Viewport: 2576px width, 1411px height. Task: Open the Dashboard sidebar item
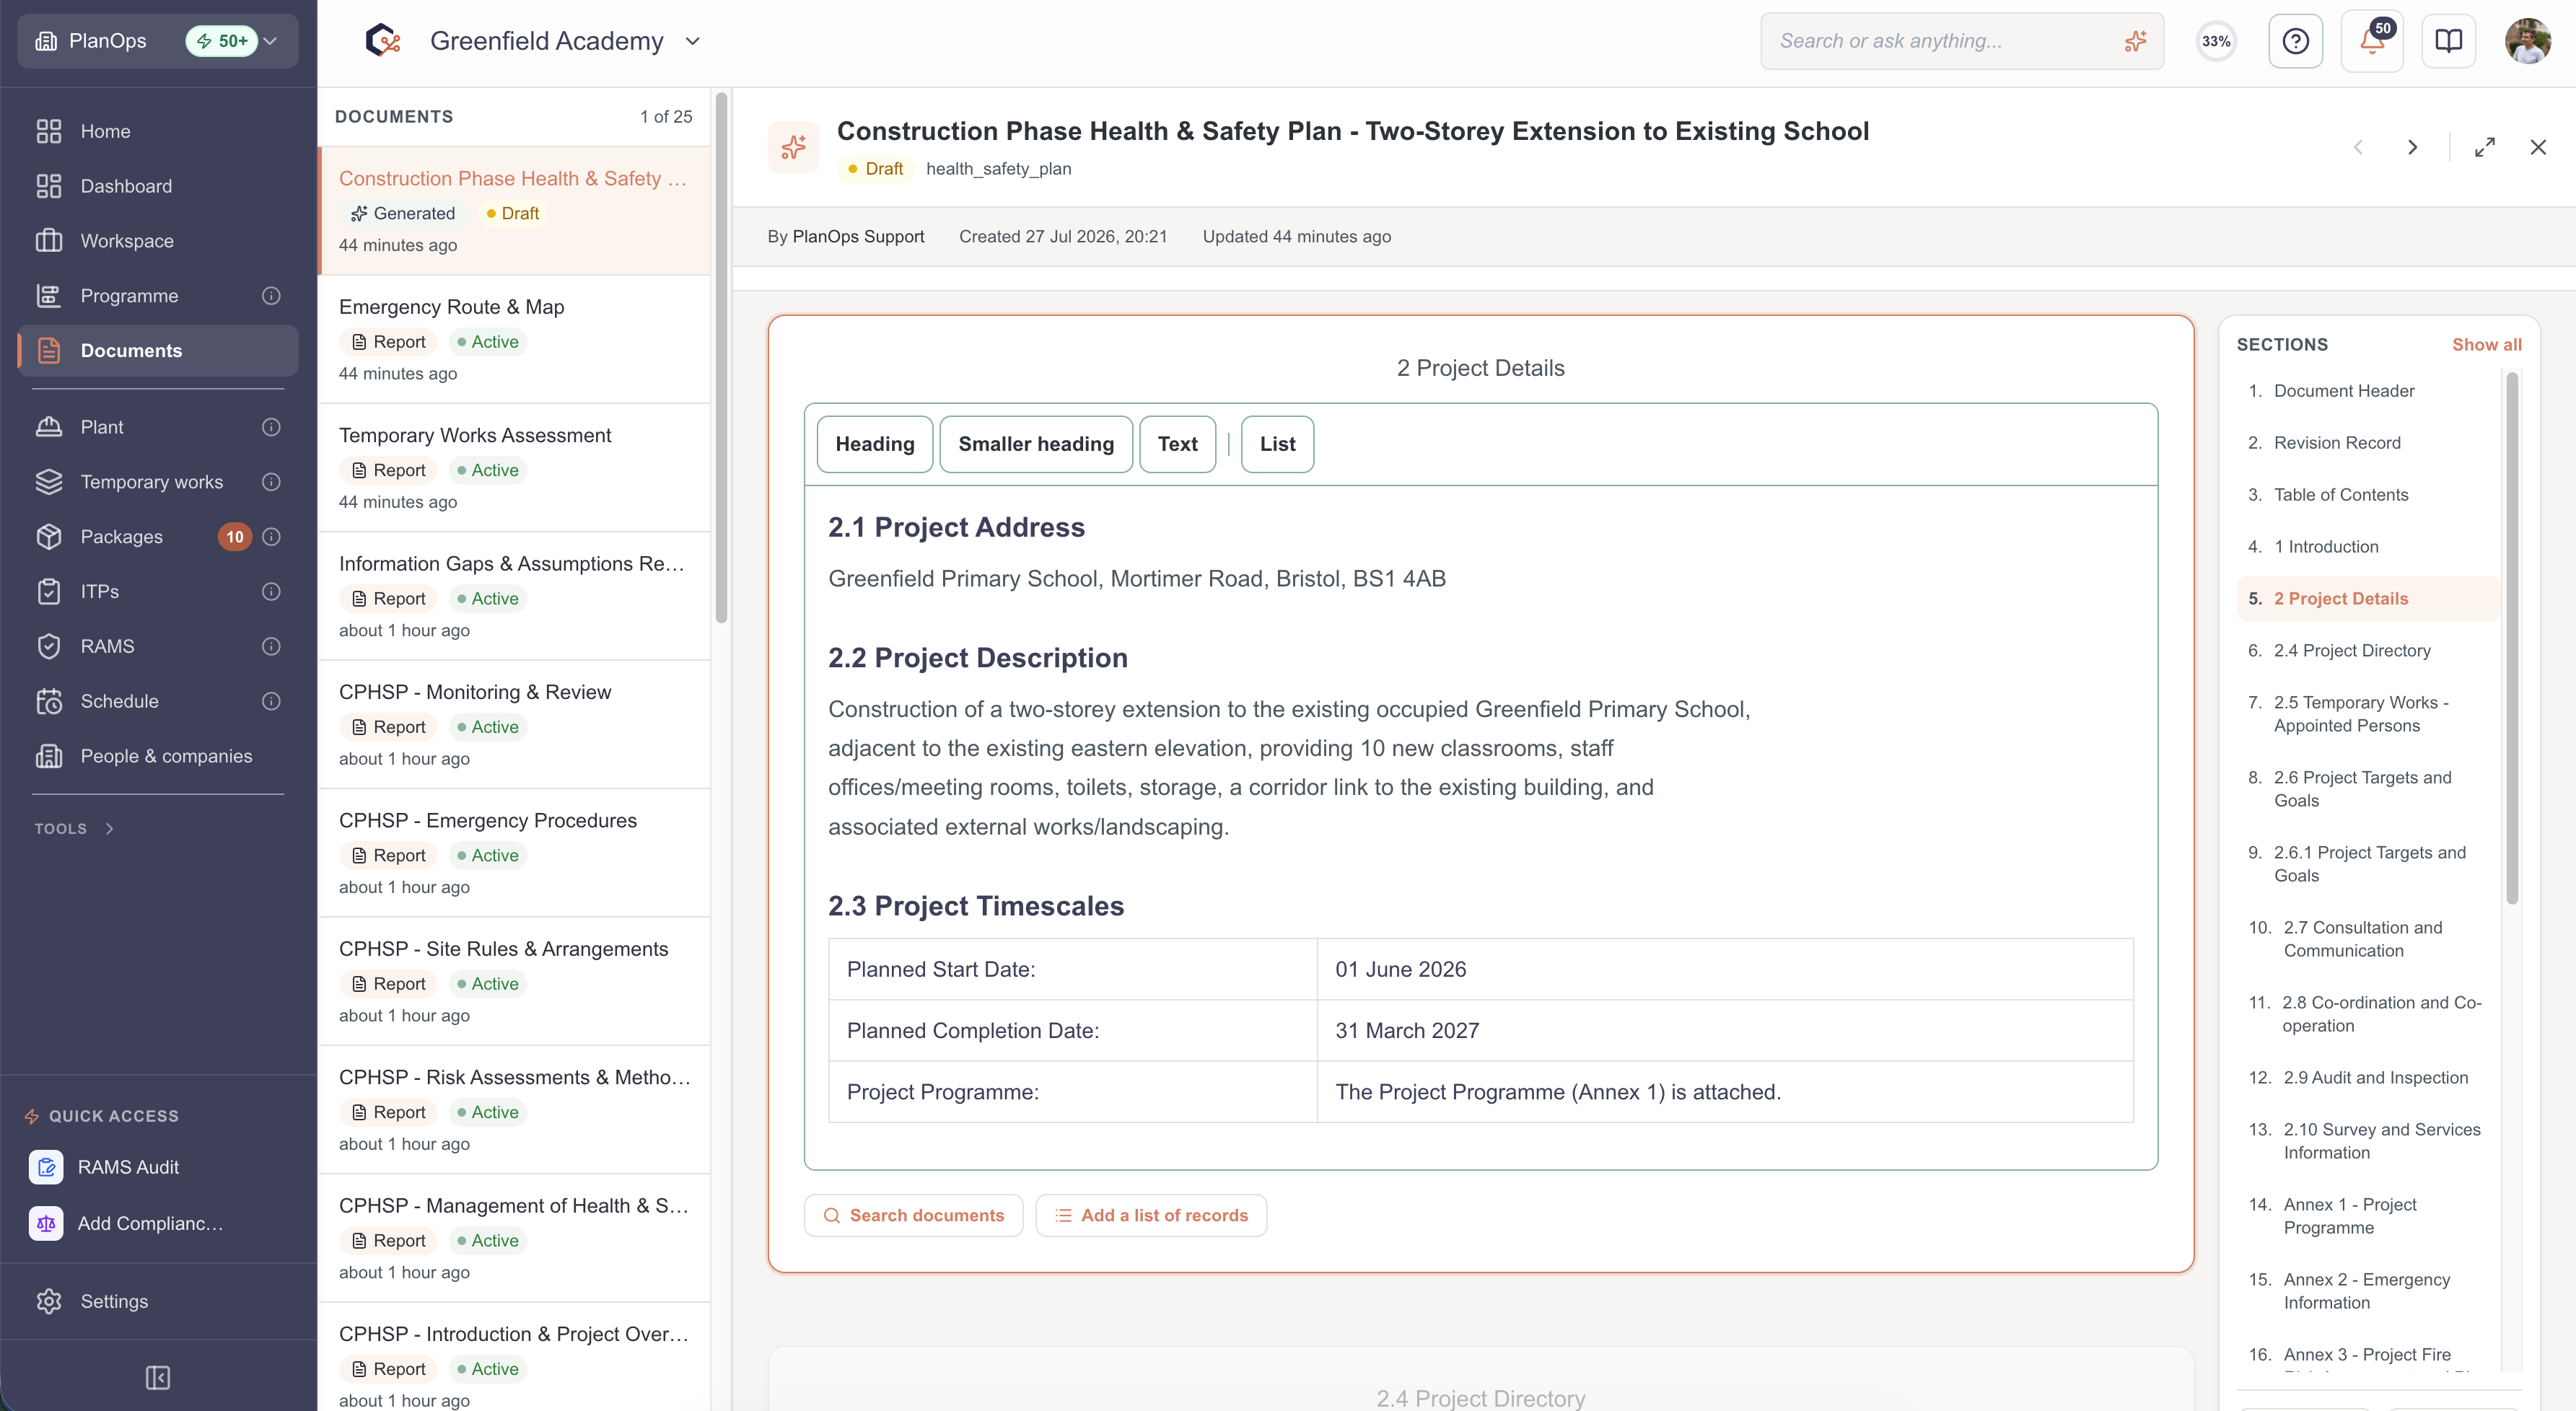(158, 186)
